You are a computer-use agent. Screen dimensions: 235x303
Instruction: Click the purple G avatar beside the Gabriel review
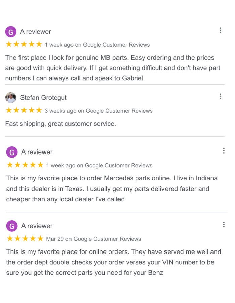(11, 32)
